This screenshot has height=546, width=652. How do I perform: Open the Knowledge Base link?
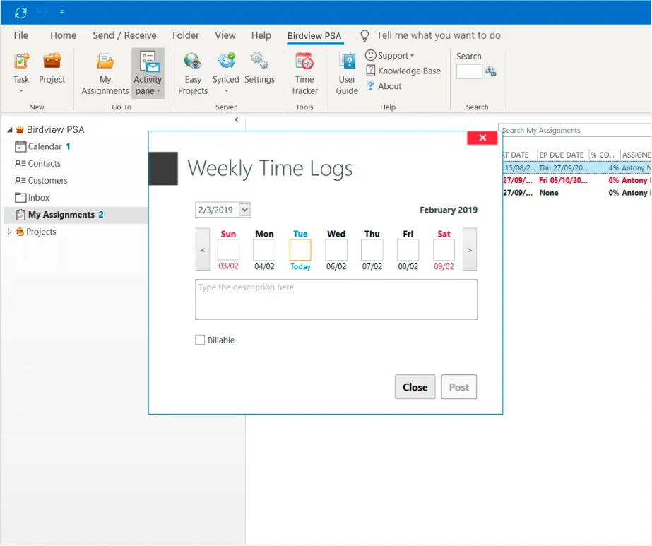click(x=403, y=71)
